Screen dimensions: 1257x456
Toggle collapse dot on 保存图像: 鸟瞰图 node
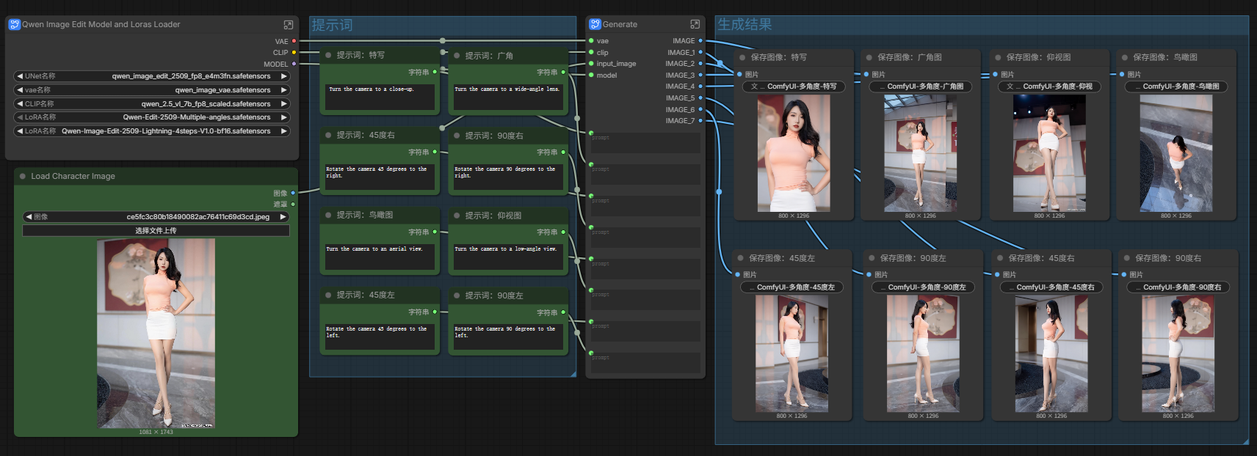1125,57
